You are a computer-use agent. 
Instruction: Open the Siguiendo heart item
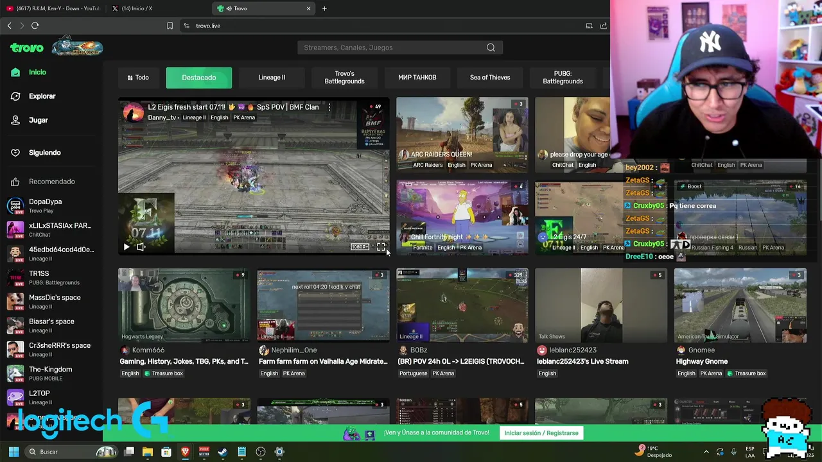(45, 153)
